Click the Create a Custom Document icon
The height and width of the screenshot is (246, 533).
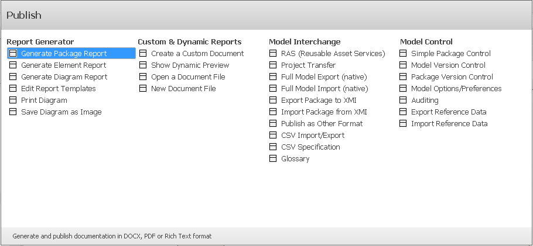pyautogui.click(x=143, y=53)
